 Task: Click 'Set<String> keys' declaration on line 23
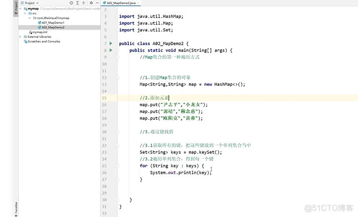tap(160, 152)
